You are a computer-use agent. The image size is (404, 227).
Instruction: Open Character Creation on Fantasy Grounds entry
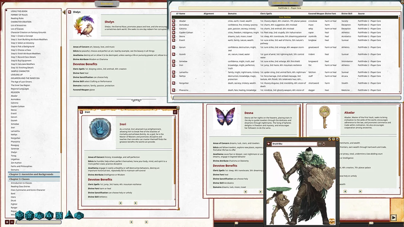click(x=28, y=32)
